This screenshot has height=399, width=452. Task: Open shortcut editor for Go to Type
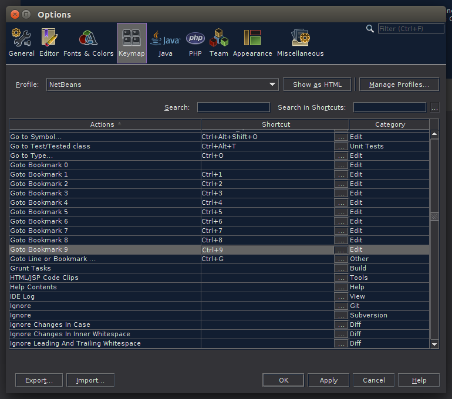[341, 156]
